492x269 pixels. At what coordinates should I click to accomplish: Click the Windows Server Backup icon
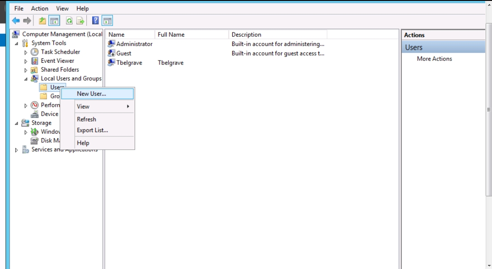(x=34, y=132)
